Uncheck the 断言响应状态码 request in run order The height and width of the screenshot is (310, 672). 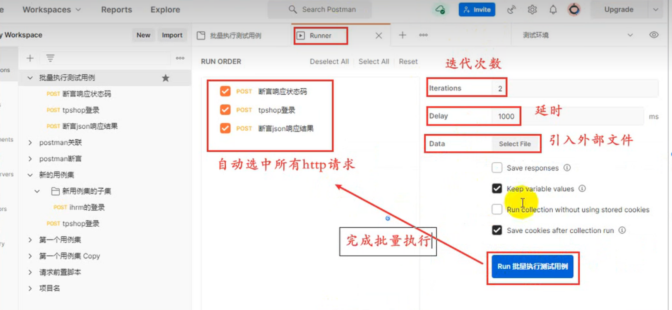(225, 91)
